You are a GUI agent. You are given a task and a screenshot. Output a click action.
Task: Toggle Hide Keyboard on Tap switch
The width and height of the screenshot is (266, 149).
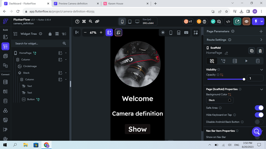click(259, 115)
